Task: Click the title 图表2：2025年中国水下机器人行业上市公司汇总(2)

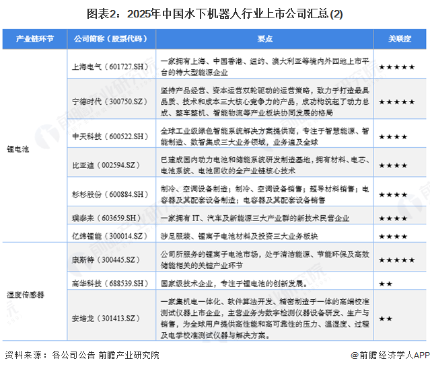Action: [215, 14]
